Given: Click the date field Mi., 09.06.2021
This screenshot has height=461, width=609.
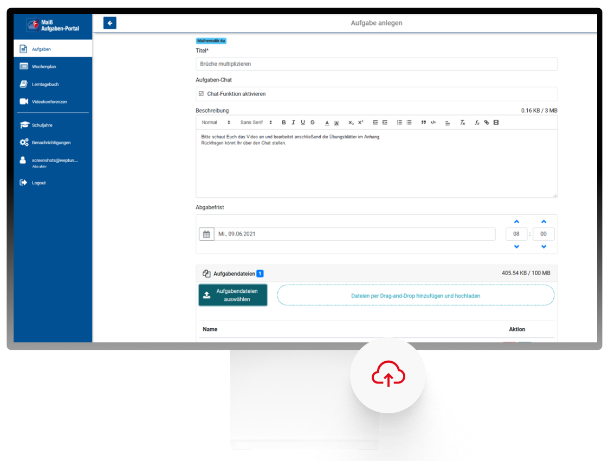Looking at the screenshot, I should [x=354, y=234].
